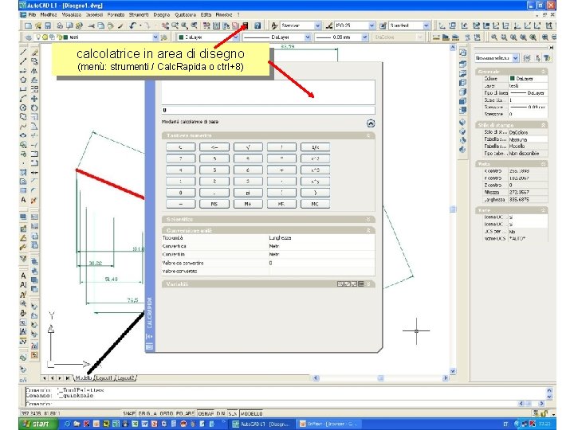
Task: Click the C clear calculator key
Action: [181, 147]
